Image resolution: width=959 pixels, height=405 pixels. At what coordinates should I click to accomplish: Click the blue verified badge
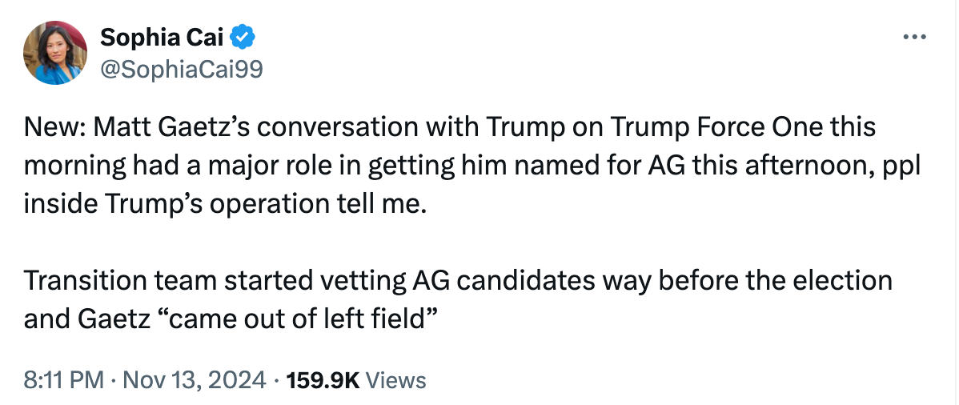click(243, 37)
